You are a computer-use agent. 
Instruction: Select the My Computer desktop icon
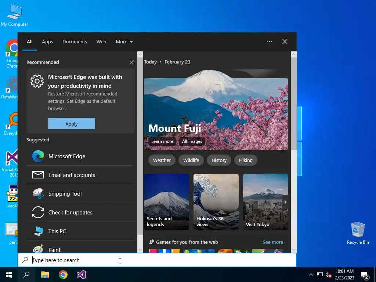[14, 15]
